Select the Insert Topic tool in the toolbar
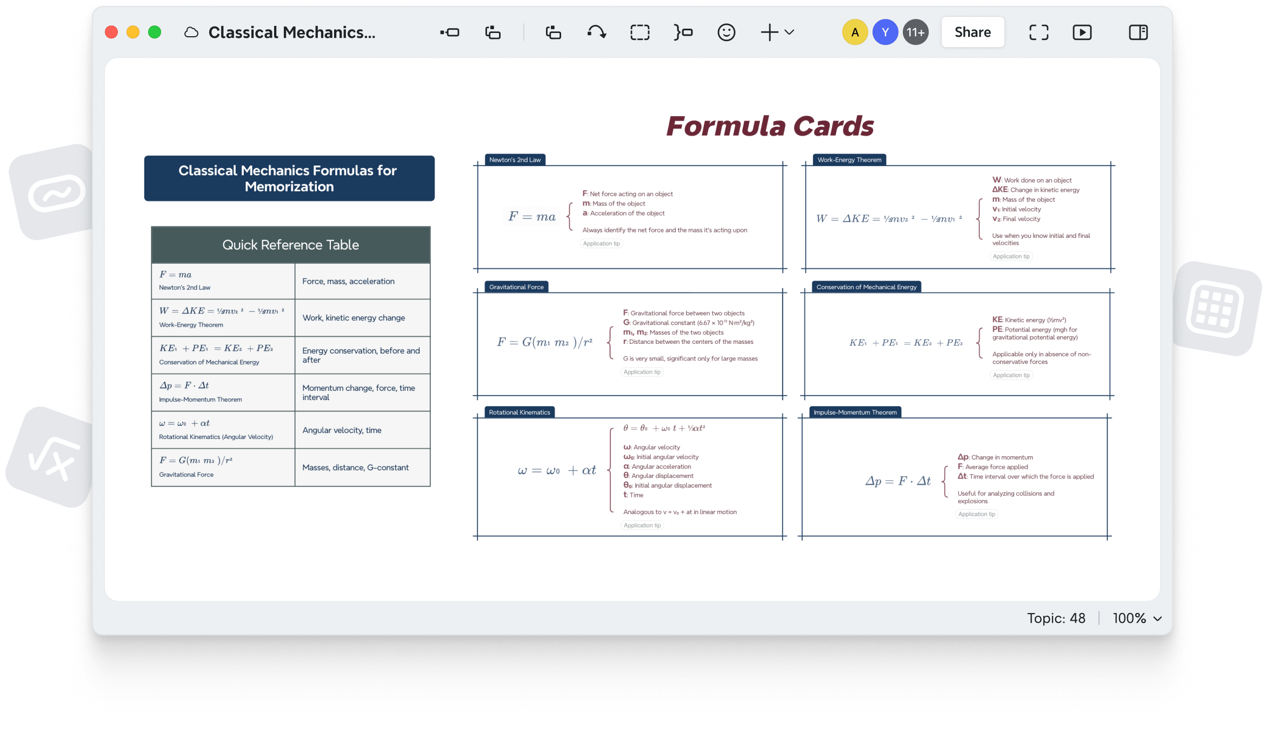Image resolution: width=1265 pixels, height=738 pixels. 449,32
